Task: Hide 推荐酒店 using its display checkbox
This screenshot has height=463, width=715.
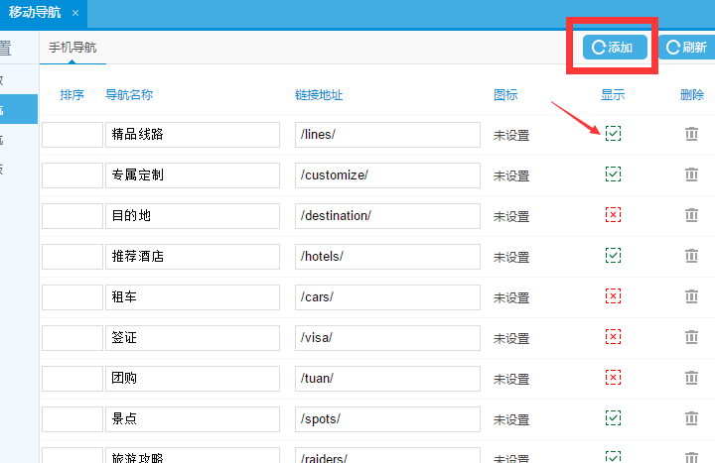Action: 613,256
